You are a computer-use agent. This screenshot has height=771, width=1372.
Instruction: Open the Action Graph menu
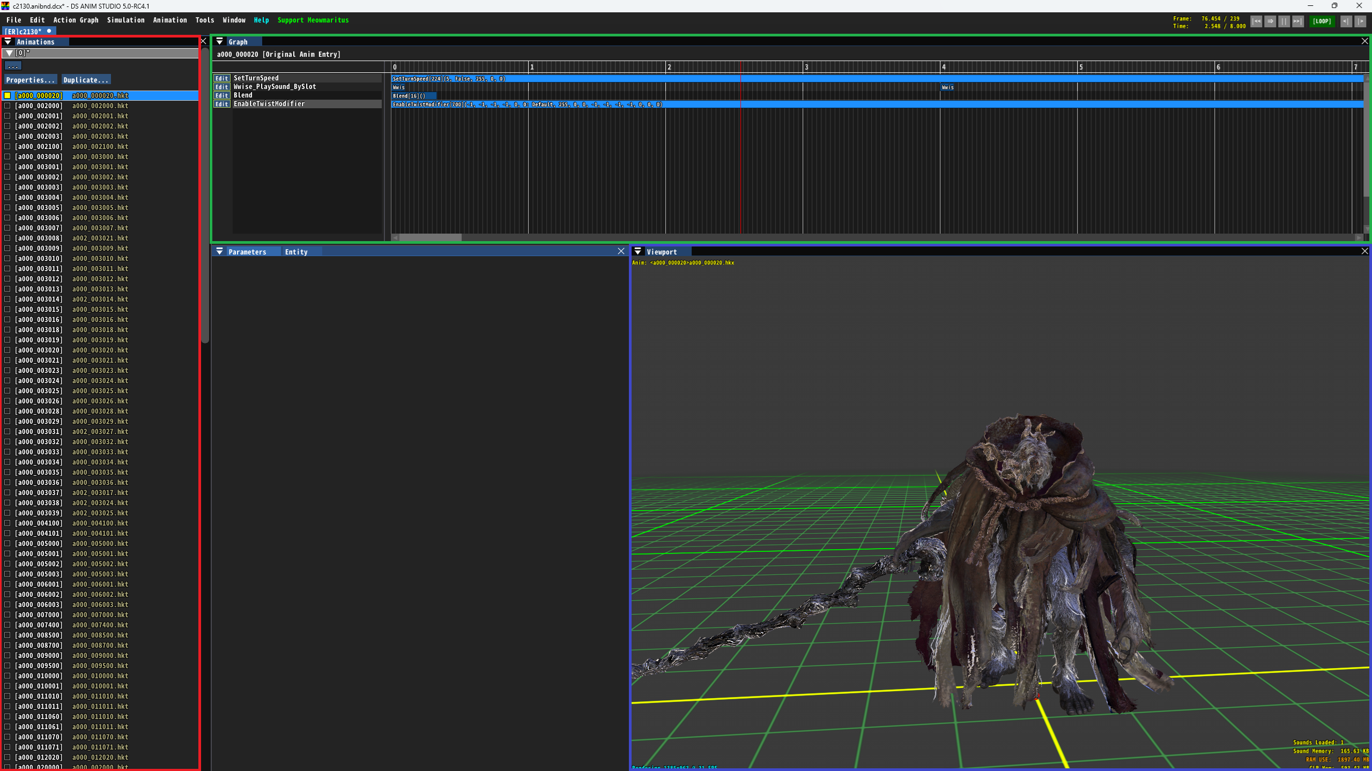click(76, 20)
